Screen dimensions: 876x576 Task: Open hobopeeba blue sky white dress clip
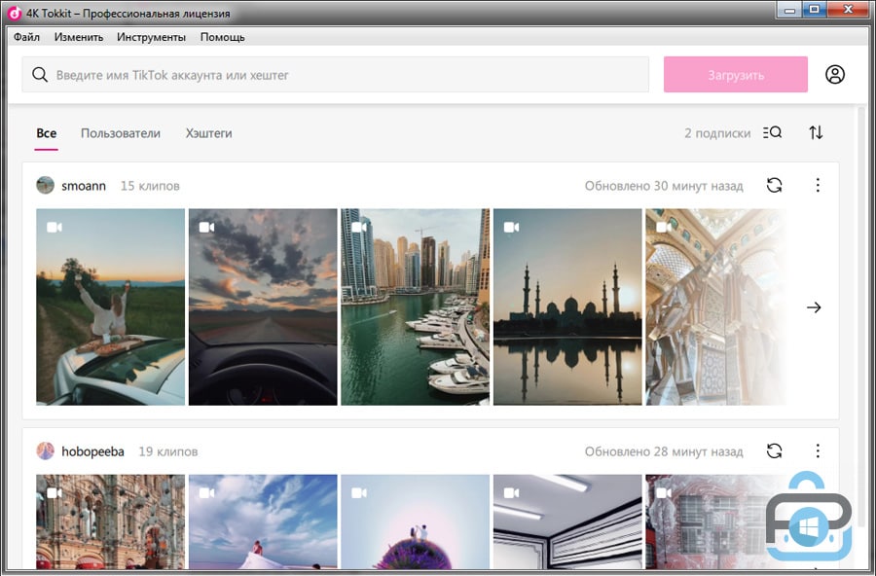coord(263,522)
